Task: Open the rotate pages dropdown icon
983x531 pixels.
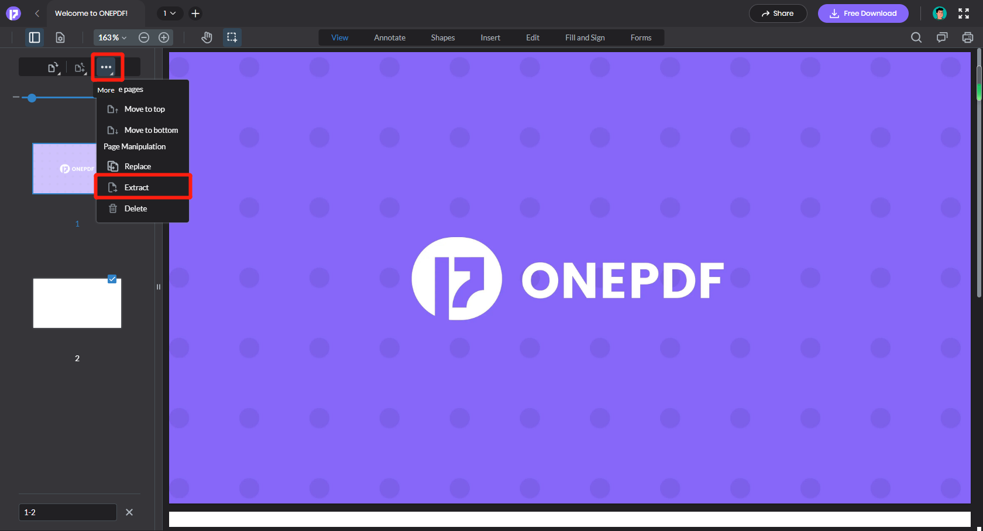Action: 54,68
